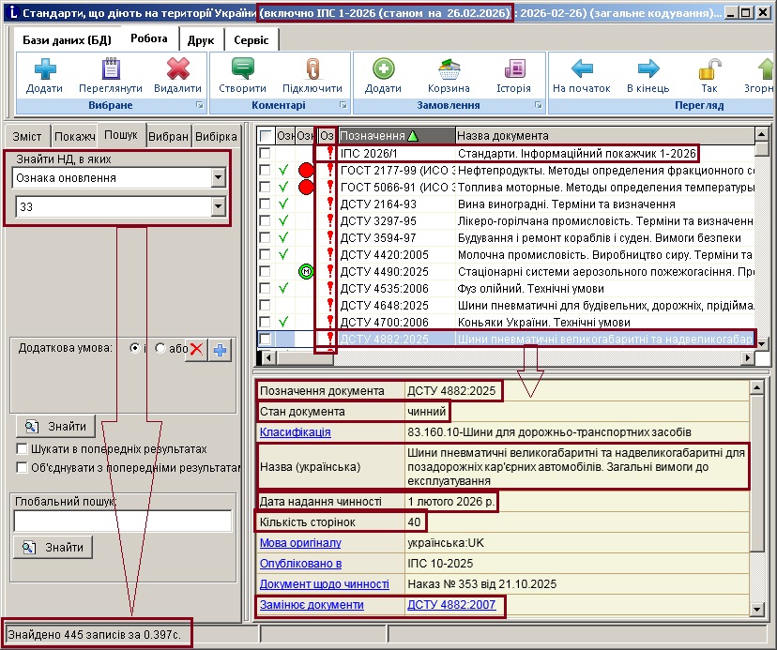Open the Зміст tab in left panel

pos(26,136)
